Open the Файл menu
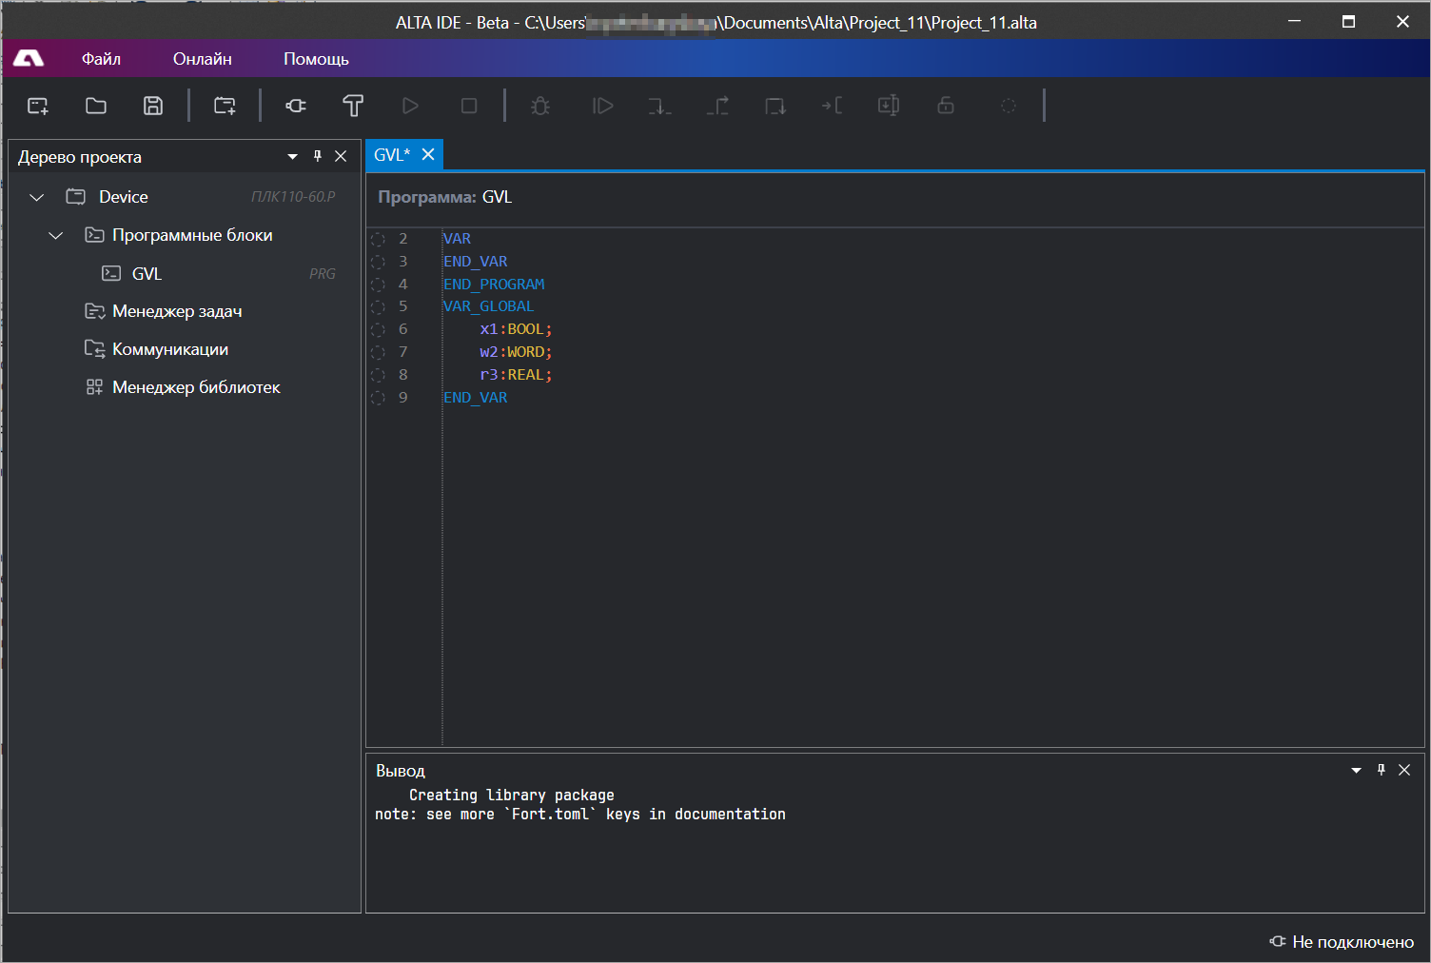The width and height of the screenshot is (1431, 963). point(101,59)
